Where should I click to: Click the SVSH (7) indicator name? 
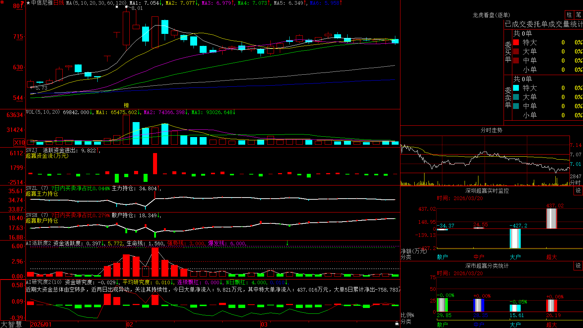point(37,215)
